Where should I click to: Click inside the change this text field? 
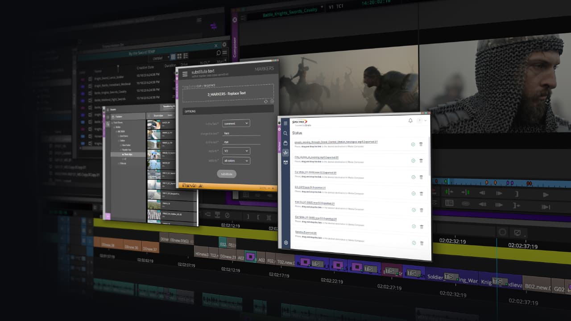[x=241, y=134]
